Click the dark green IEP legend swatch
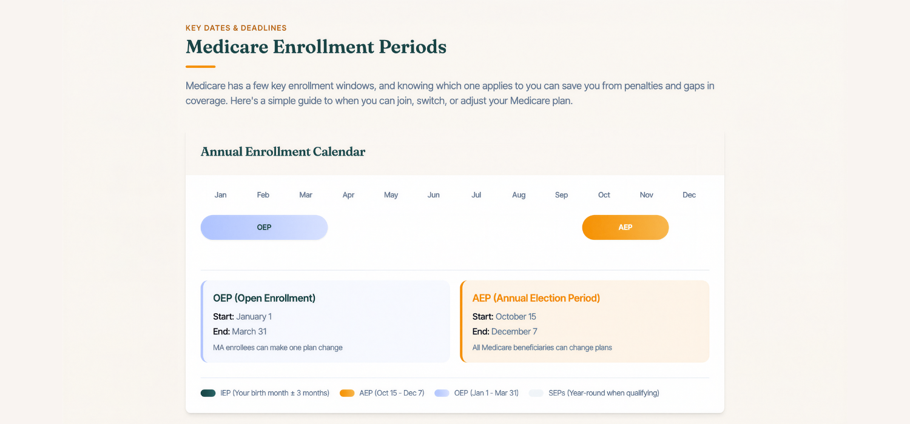The height and width of the screenshot is (424, 910). [x=208, y=393]
